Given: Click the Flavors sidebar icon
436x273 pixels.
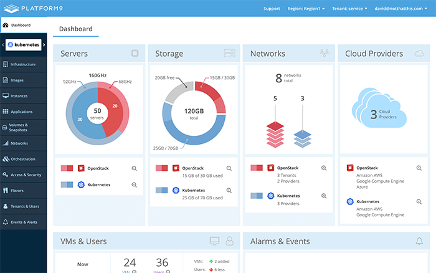Looking at the screenshot, I should coord(5,190).
